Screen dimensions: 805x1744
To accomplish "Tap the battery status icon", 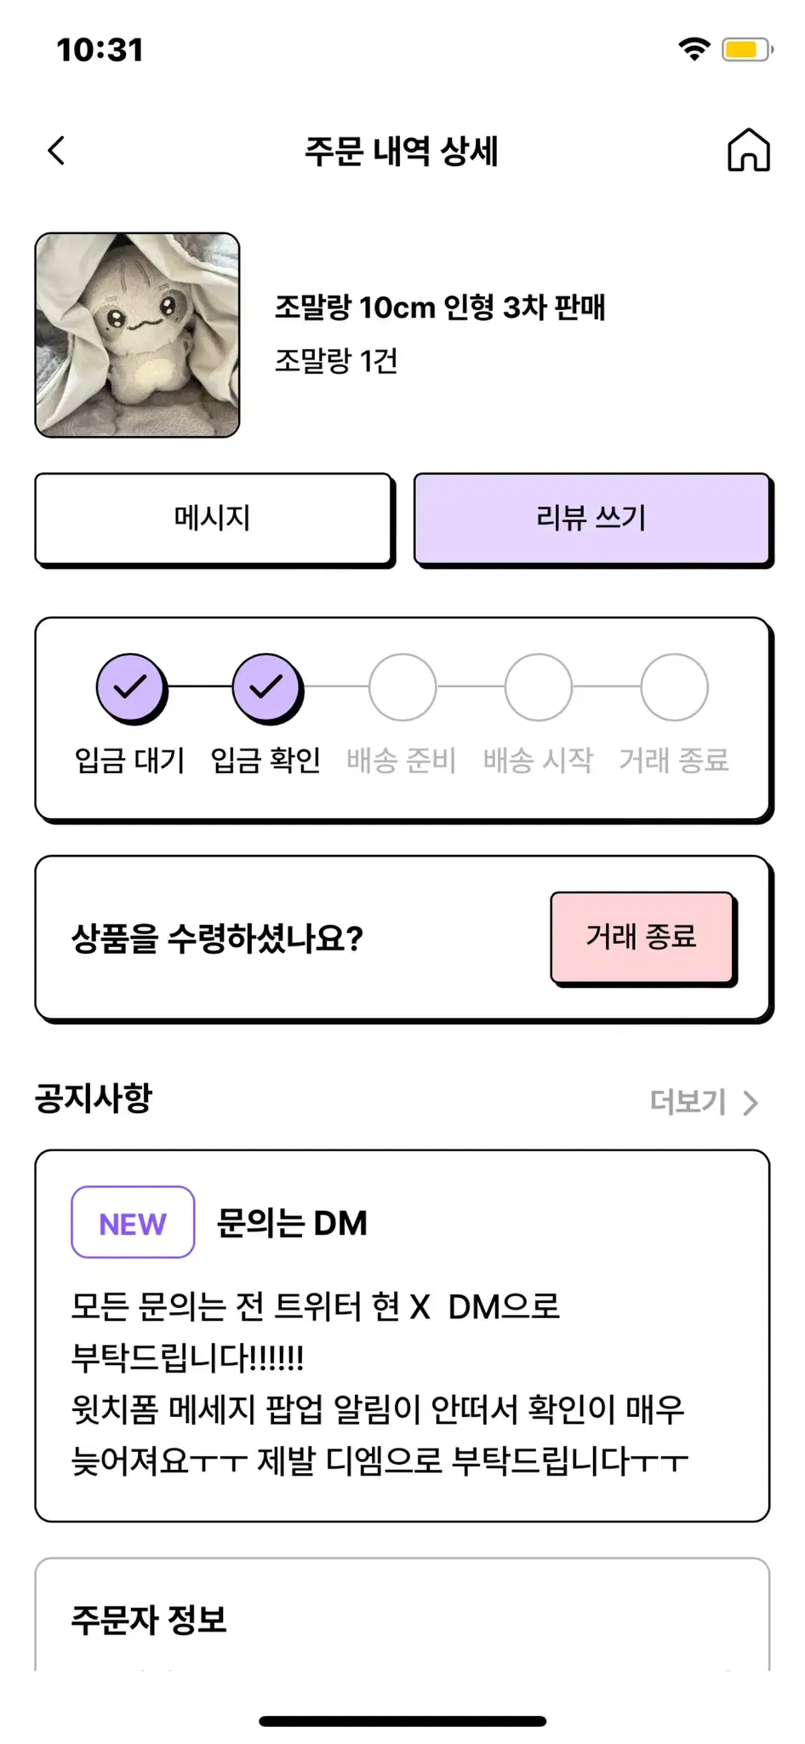I will point(747,49).
